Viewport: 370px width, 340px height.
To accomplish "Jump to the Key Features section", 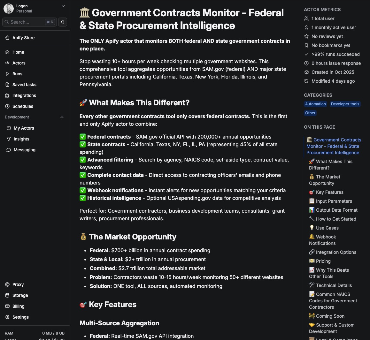I will [x=329, y=192].
